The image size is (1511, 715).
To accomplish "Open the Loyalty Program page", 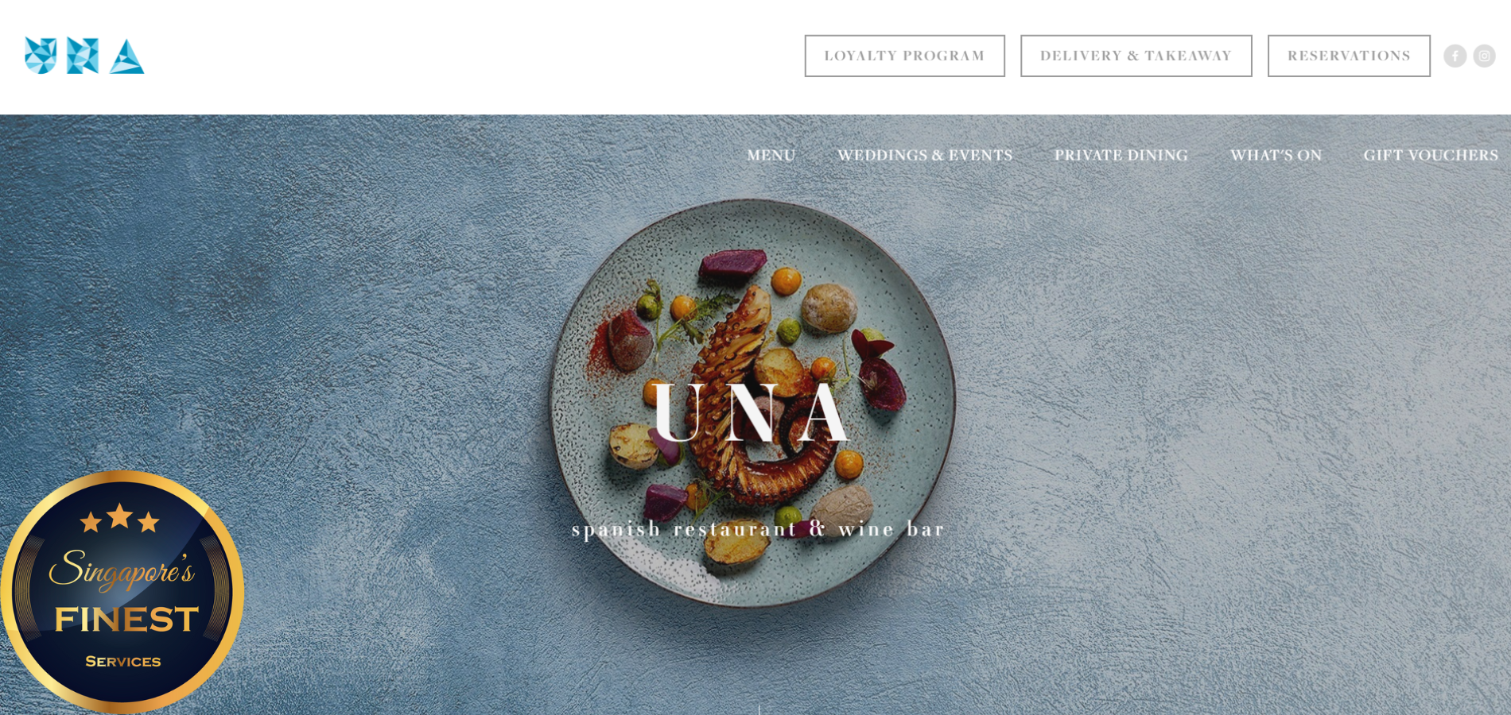I will [904, 56].
